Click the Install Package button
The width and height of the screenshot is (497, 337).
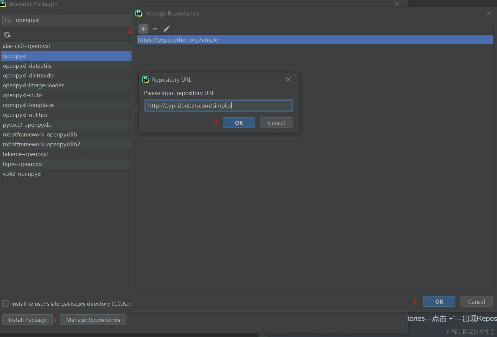click(27, 320)
